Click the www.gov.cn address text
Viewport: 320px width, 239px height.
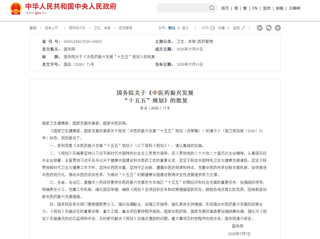36,13
